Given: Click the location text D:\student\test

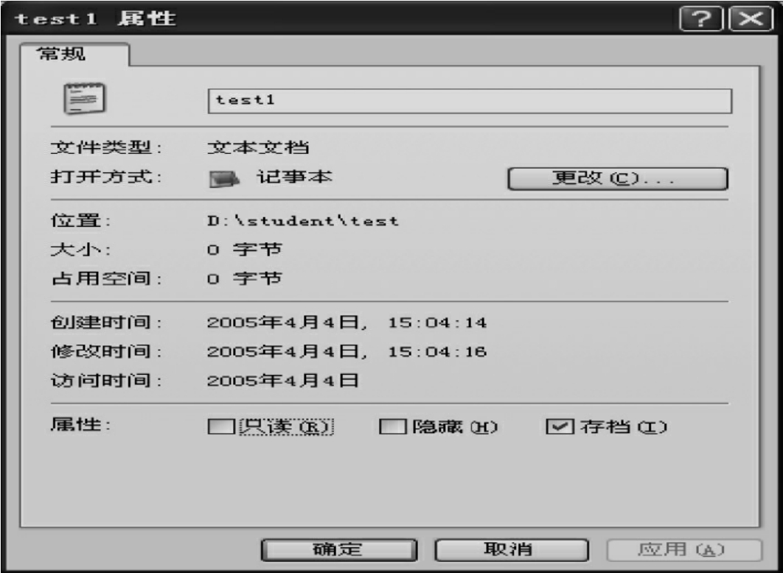Looking at the screenshot, I should pos(303,220).
